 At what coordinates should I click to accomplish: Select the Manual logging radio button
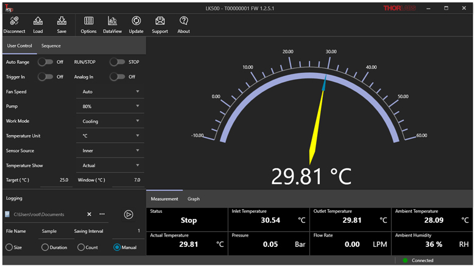[x=117, y=248]
